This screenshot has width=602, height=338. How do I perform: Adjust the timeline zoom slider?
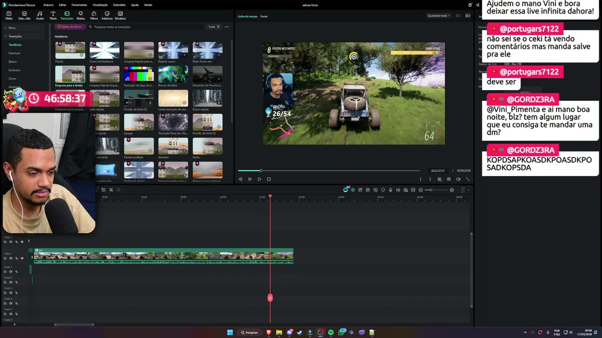point(431,190)
